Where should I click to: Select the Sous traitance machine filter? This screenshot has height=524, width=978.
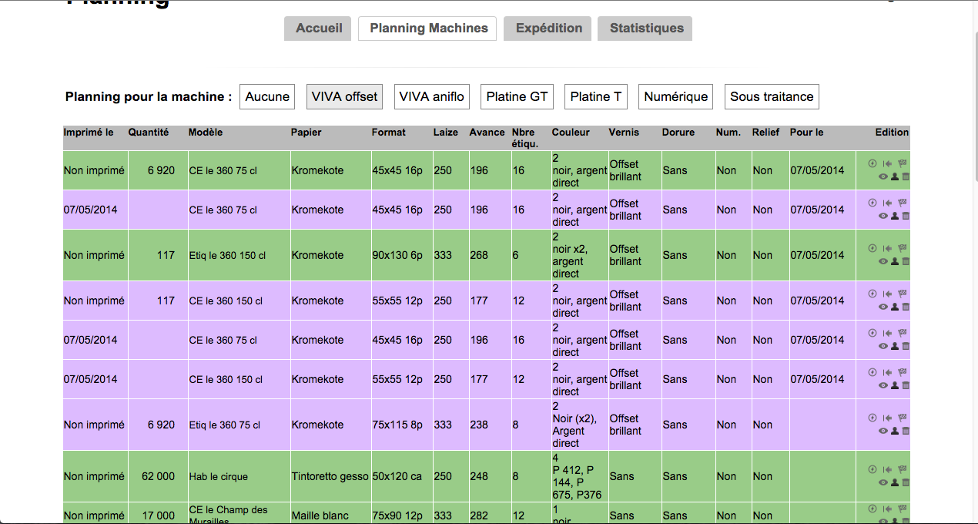point(771,97)
